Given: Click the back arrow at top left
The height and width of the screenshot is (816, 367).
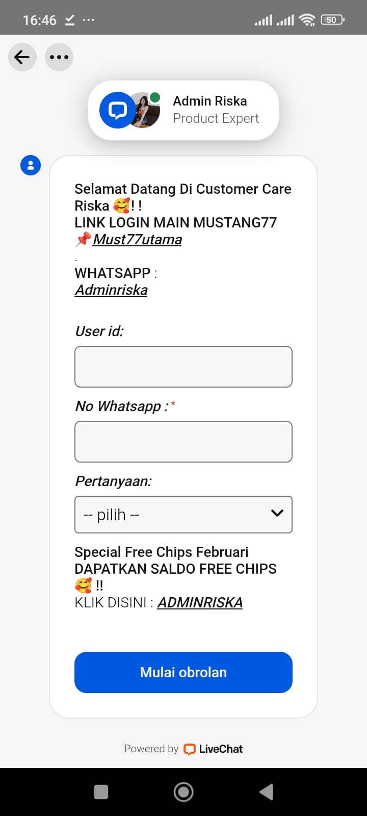Looking at the screenshot, I should coord(22,57).
